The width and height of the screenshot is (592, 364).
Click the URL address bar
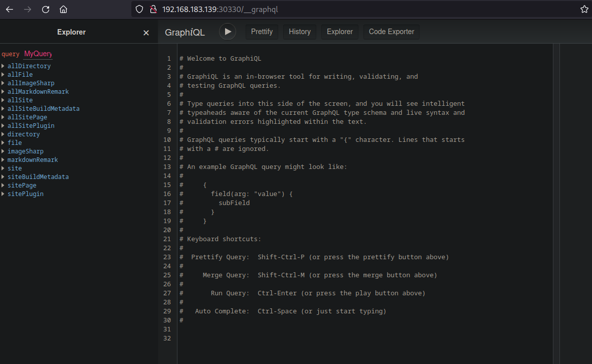tap(351, 10)
